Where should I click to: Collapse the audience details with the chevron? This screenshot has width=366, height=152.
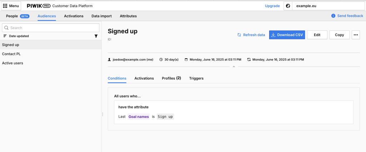[x=234, y=67]
